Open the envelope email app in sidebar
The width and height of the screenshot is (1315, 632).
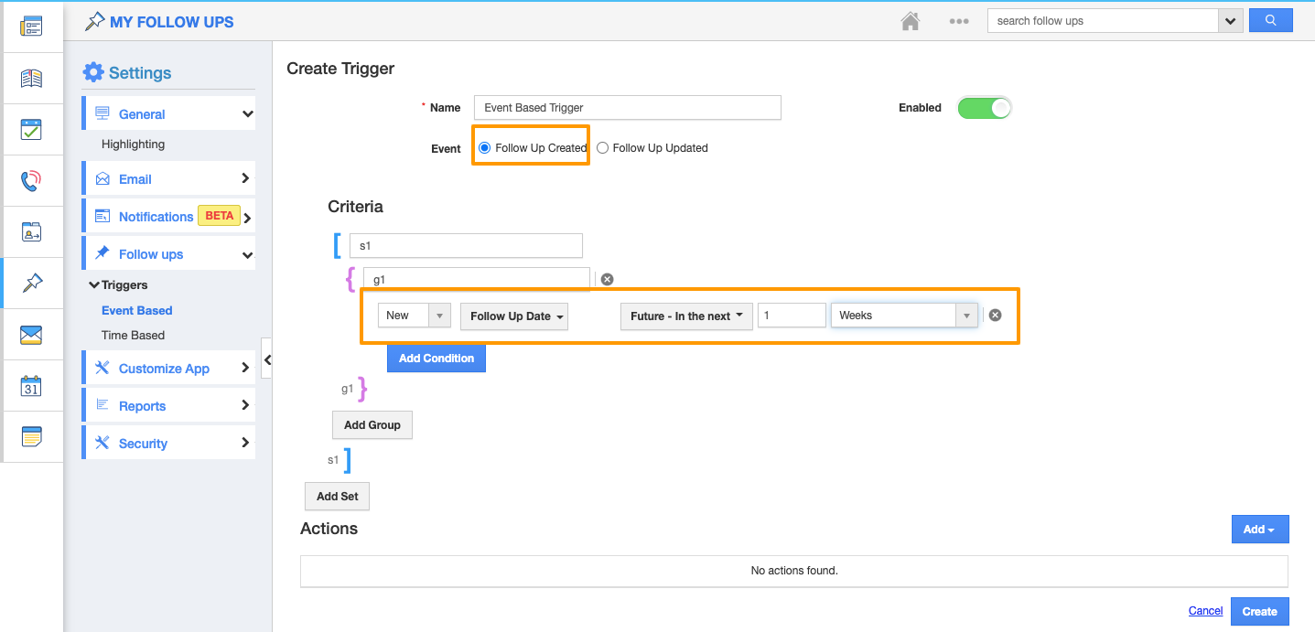tap(31, 335)
